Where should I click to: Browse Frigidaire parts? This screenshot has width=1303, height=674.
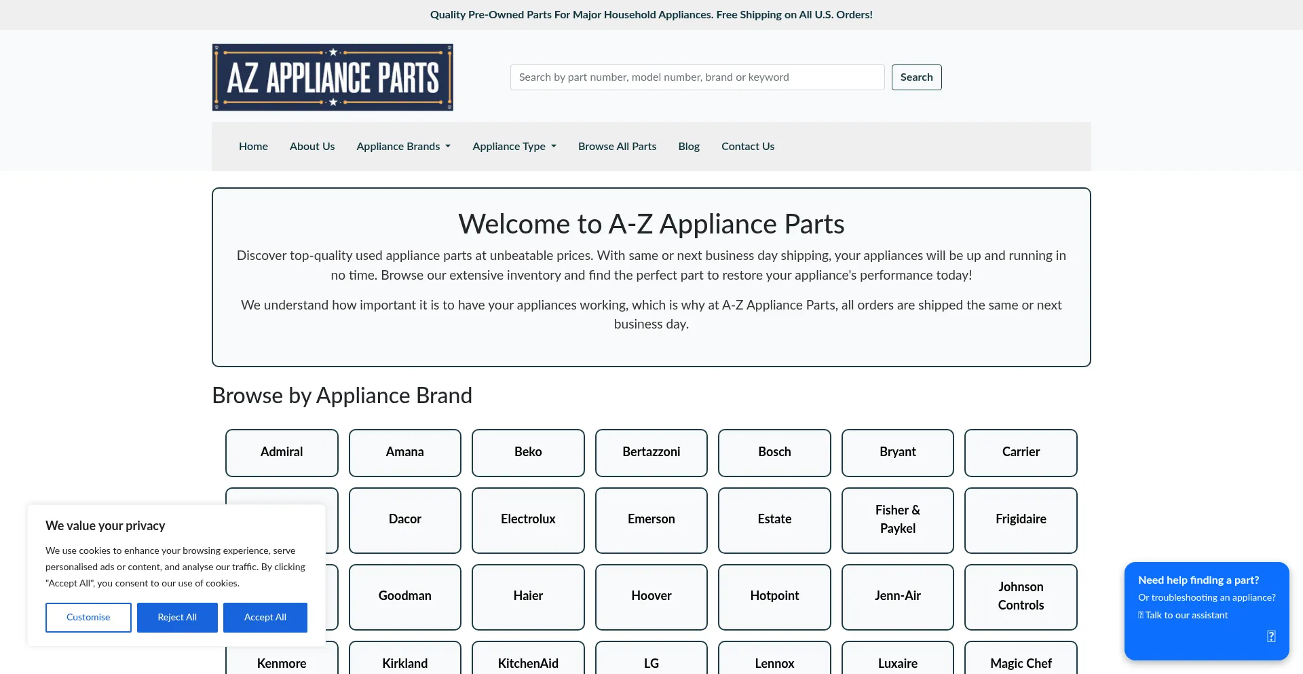tap(1021, 521)
